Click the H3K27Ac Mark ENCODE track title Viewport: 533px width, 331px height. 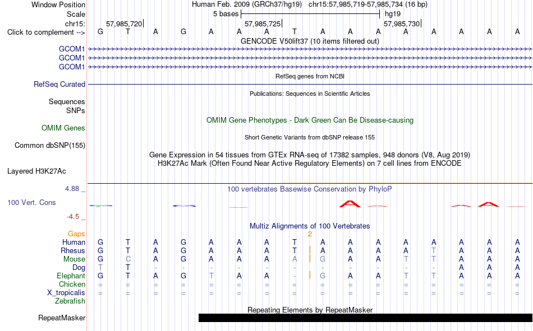click(x=310, y=164)
